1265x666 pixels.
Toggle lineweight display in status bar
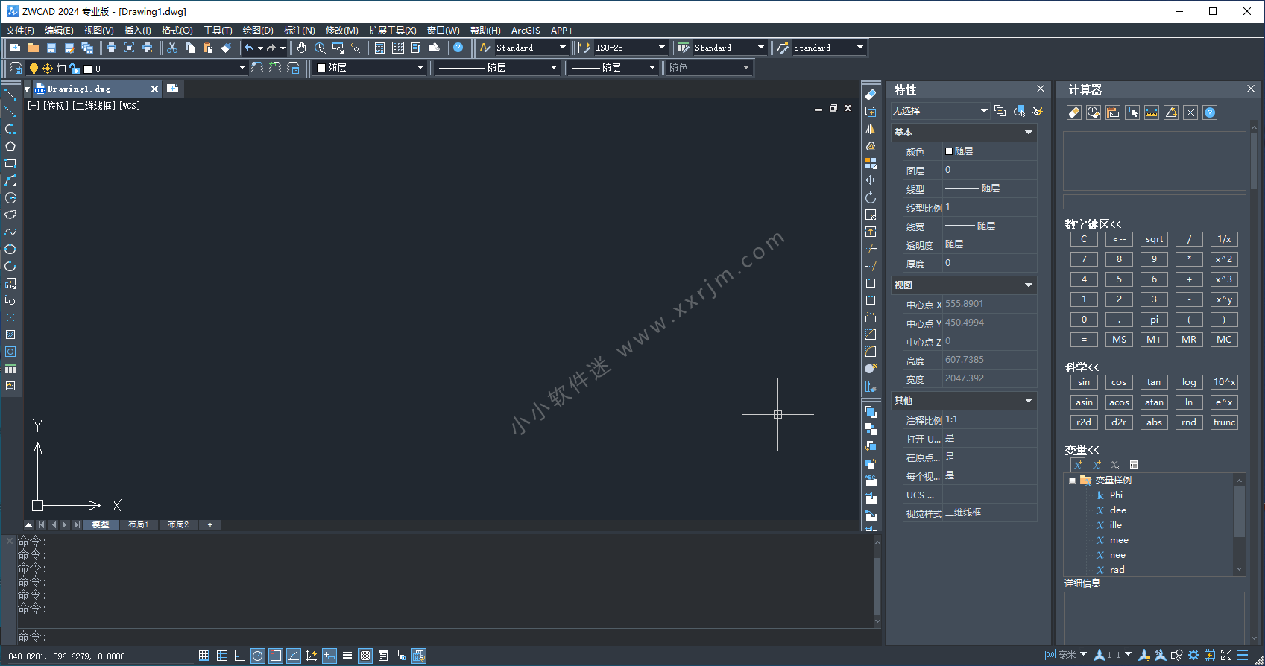pos(347,656)
